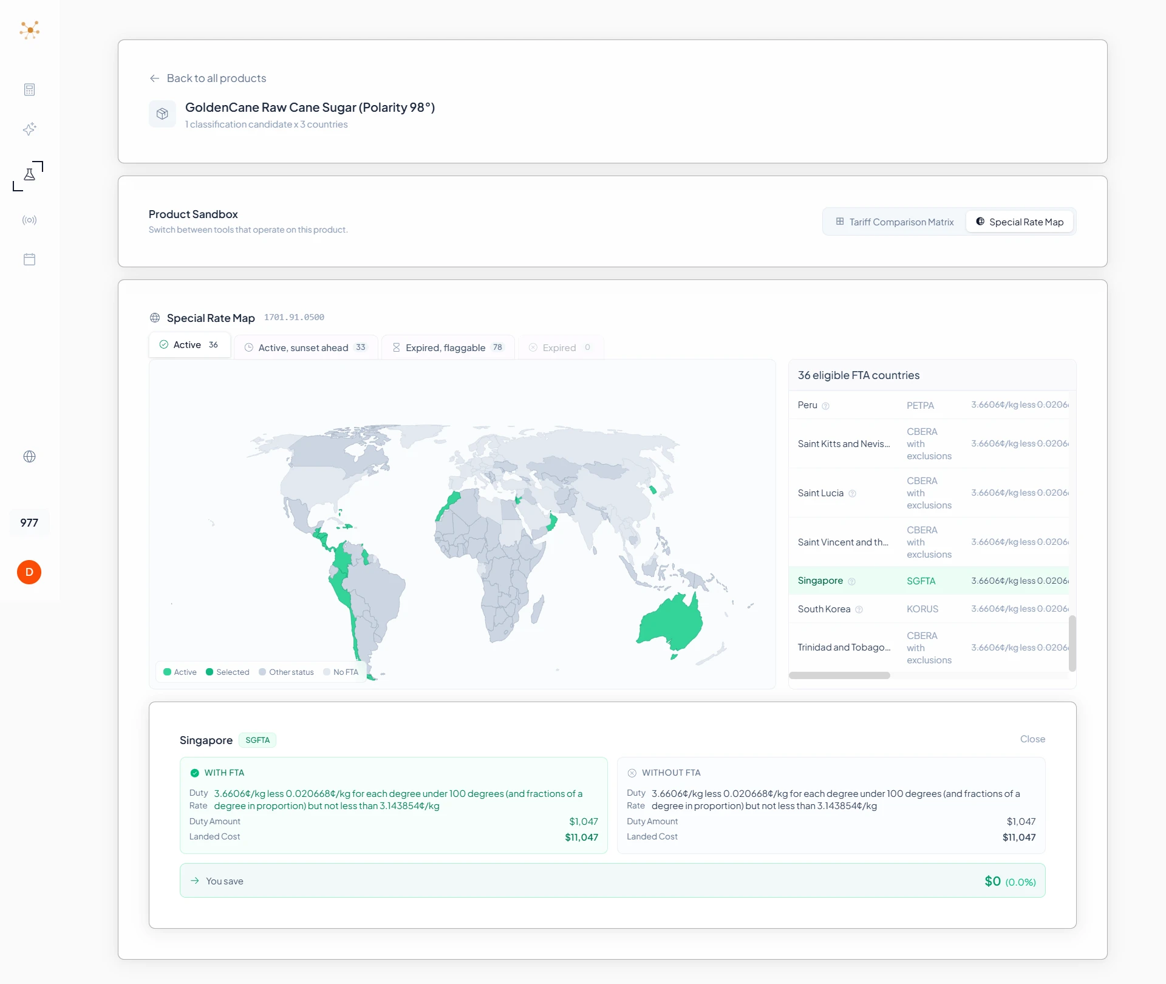This screenshot has width=1166, height=984.
Task: Select Saint Kitts and Nevis row
Action: (929, 443)
